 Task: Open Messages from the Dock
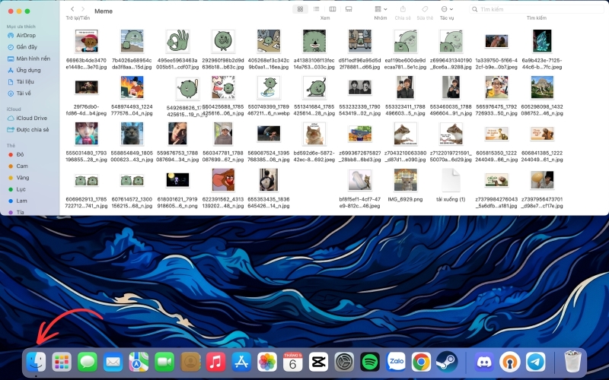88,363
